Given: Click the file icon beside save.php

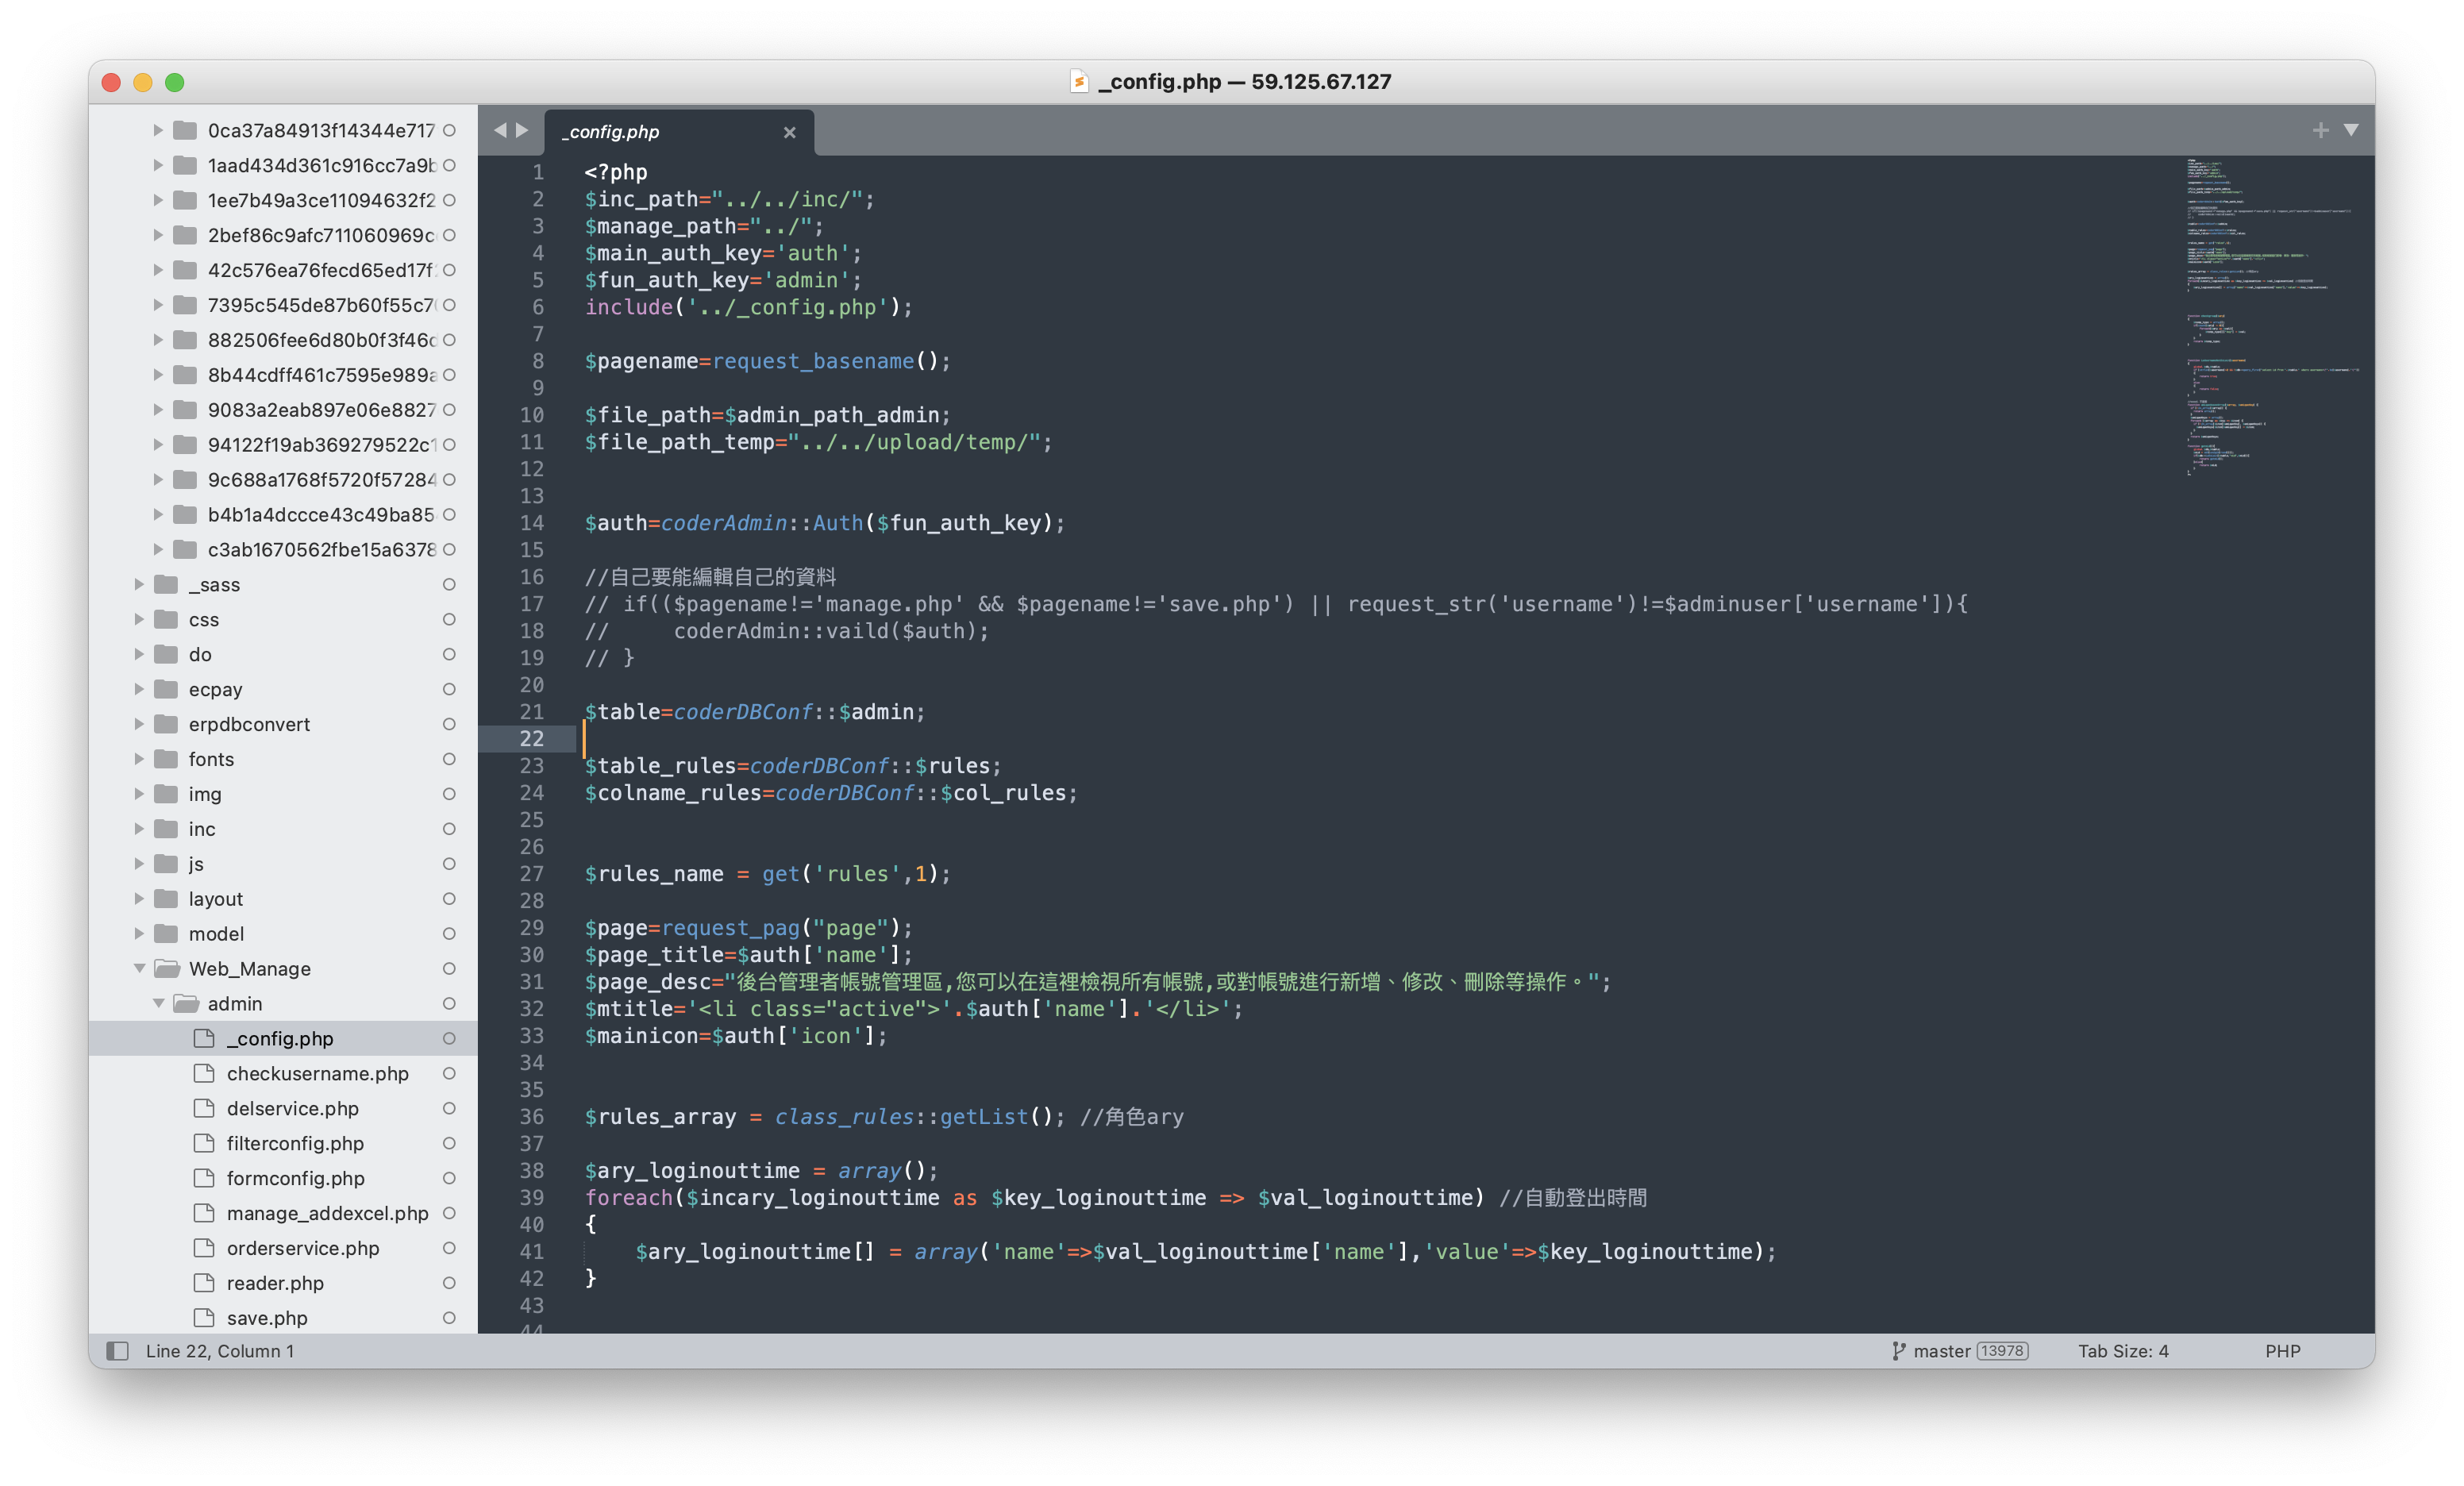Looking at the screenshot, I should click(204, 1317).
